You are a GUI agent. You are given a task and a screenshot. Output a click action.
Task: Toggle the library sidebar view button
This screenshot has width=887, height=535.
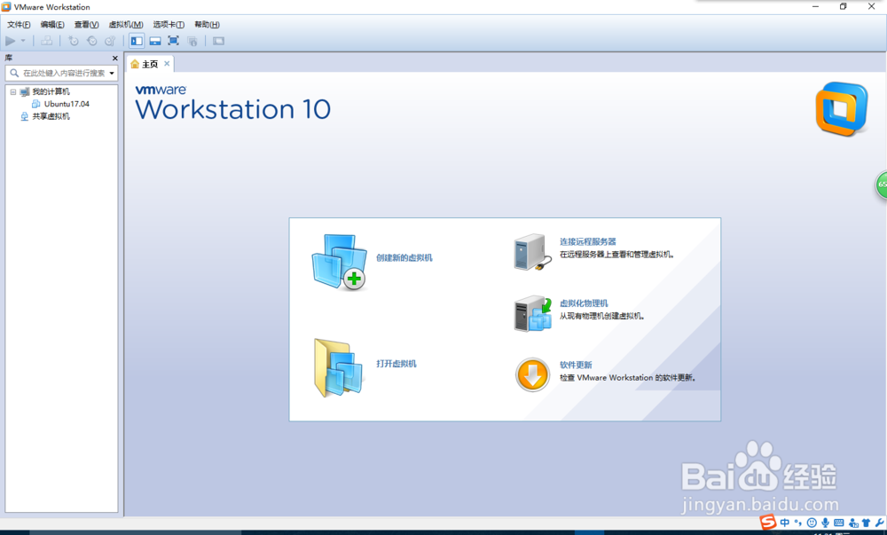[137, 41]
